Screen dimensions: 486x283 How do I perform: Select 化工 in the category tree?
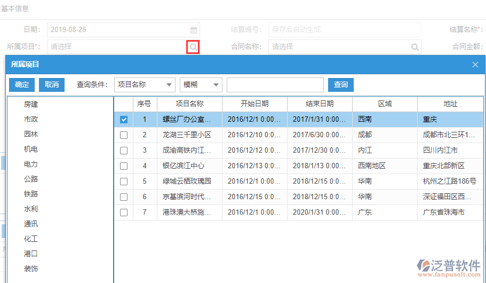[x=31, y=239]
